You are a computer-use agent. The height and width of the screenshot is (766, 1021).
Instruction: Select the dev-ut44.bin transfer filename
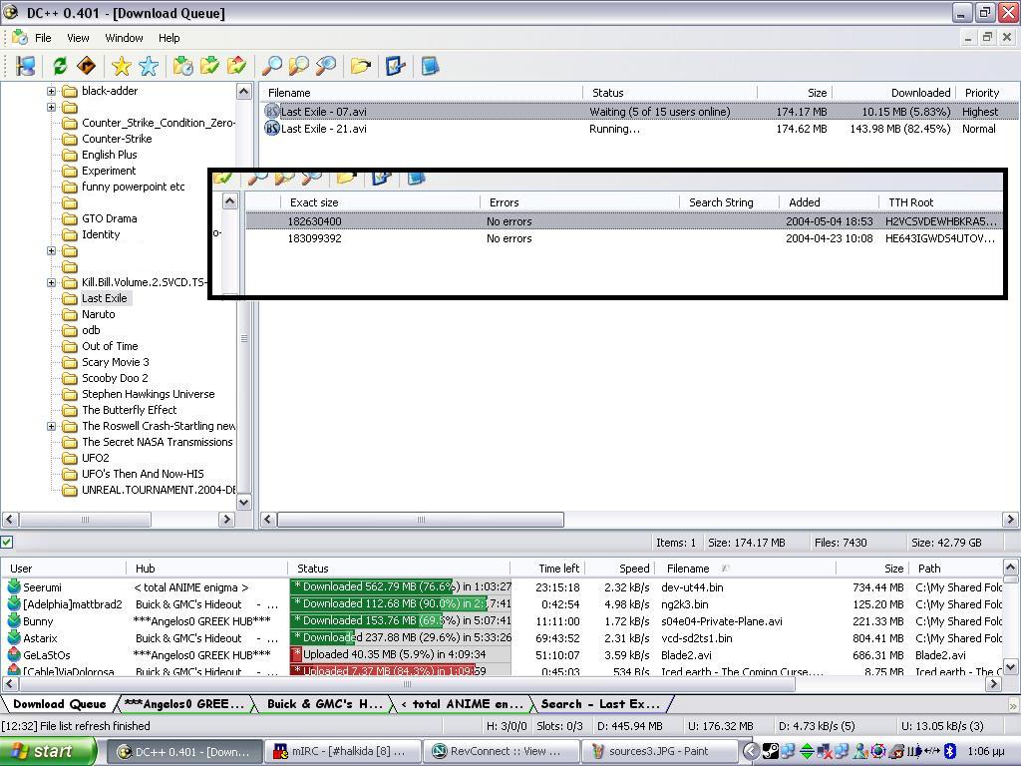coord(692,586)
